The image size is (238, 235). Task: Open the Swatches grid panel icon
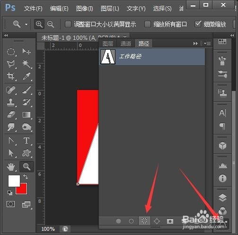[222, 42]
